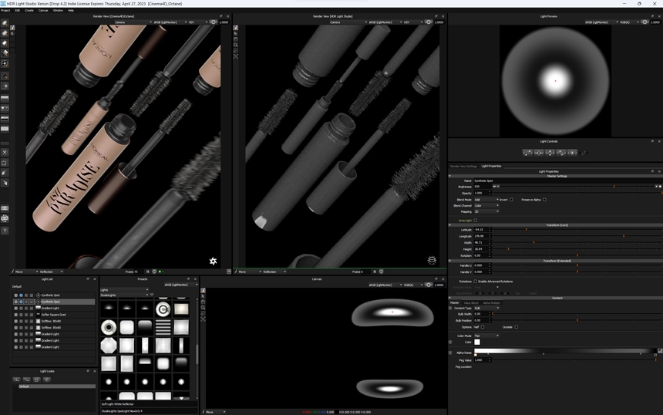Click the fifth Light Controls icon
Screen dimensions: 663x415
click(x=572, y=153)
